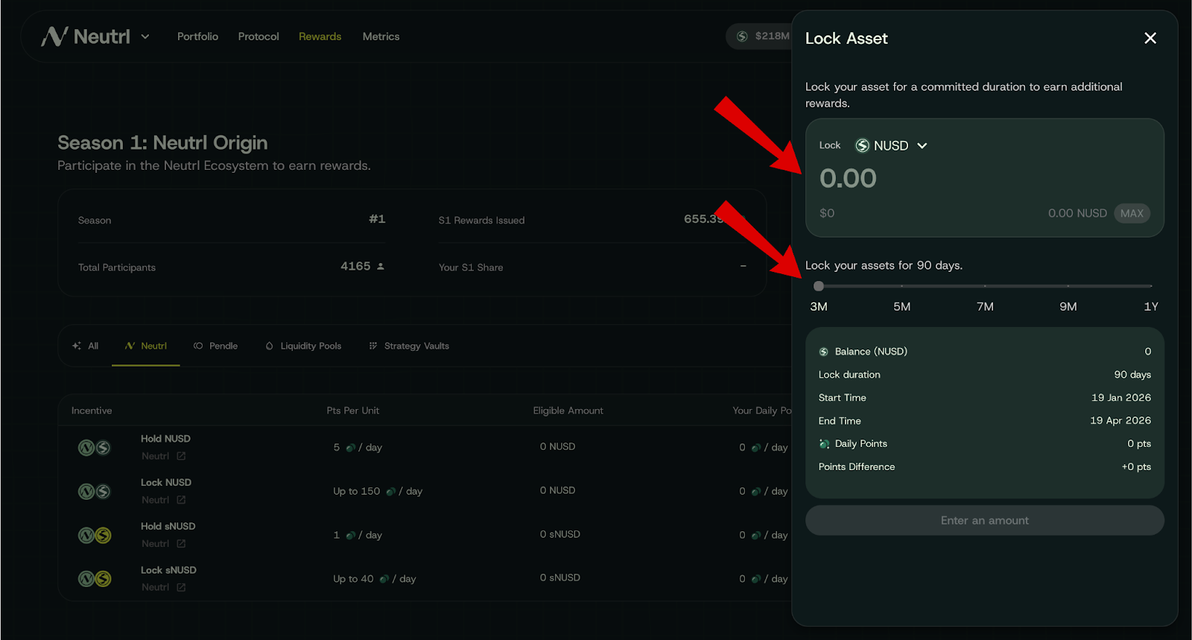Click the points icon in Hold NUSD Pts Per Unit
This screenshot has height=640, width=1192.
pyautogui.click(x=350, y=448)
